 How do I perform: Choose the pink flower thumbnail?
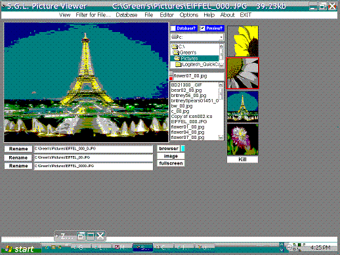pos(243,140)
